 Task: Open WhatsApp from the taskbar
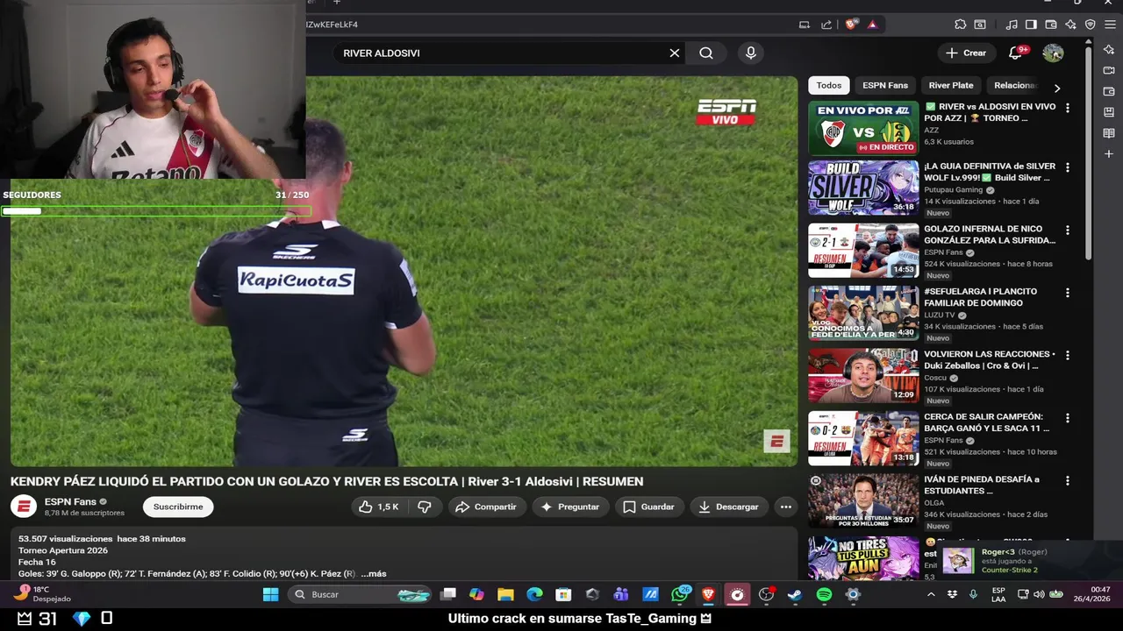tap(680, 594)
